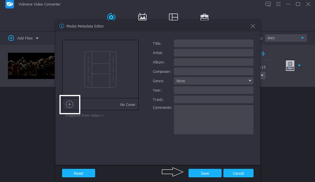Screen dimensions: 315x182
Task: Switch to the MV tab
Action: (x=142, y=17)
